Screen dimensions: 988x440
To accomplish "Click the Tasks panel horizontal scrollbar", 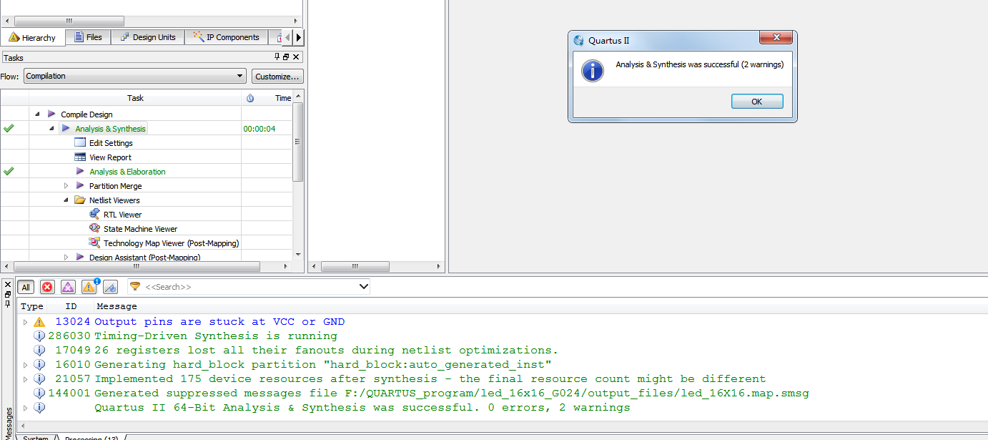I will tap(137, 266).
